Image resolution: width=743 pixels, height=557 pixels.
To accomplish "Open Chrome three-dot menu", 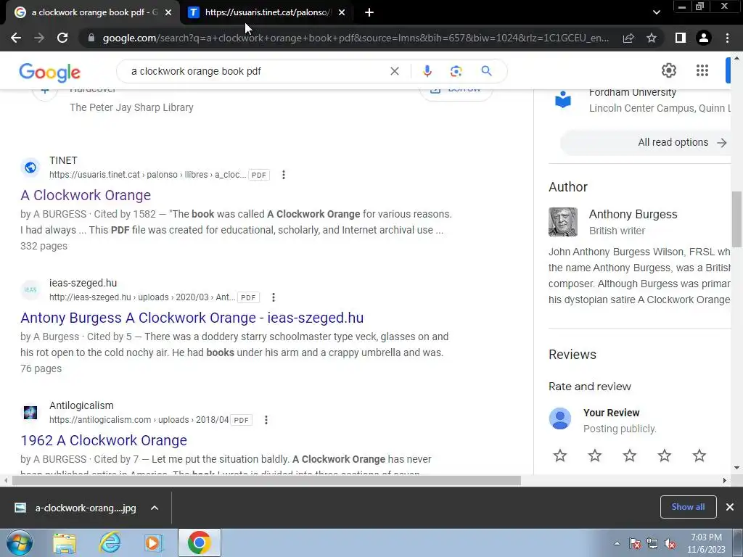I will [727, 38].
